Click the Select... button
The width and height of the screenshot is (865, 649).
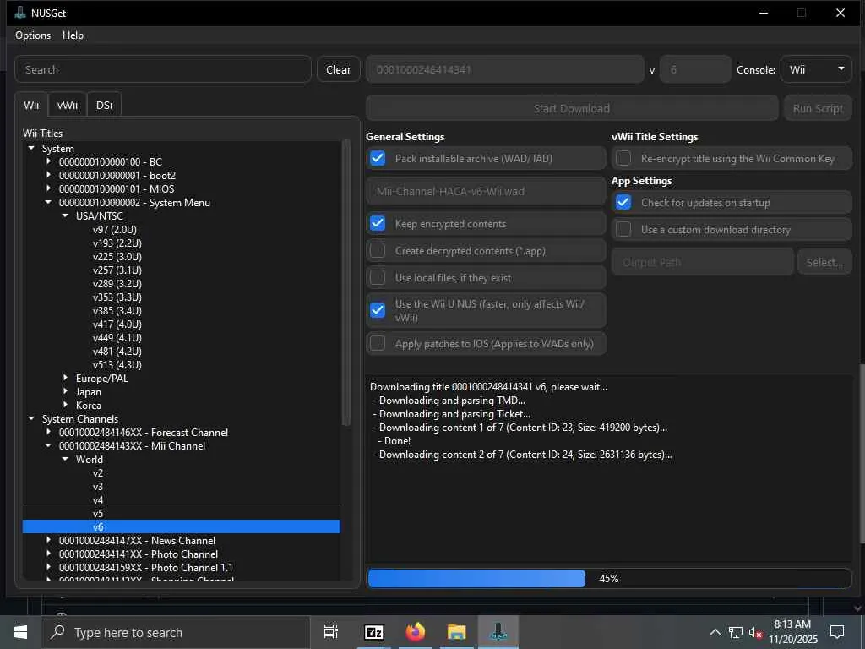824,262
